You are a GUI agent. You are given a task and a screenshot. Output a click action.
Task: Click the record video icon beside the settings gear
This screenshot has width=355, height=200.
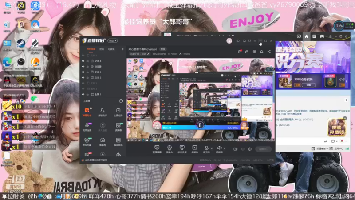click(236, 149)
